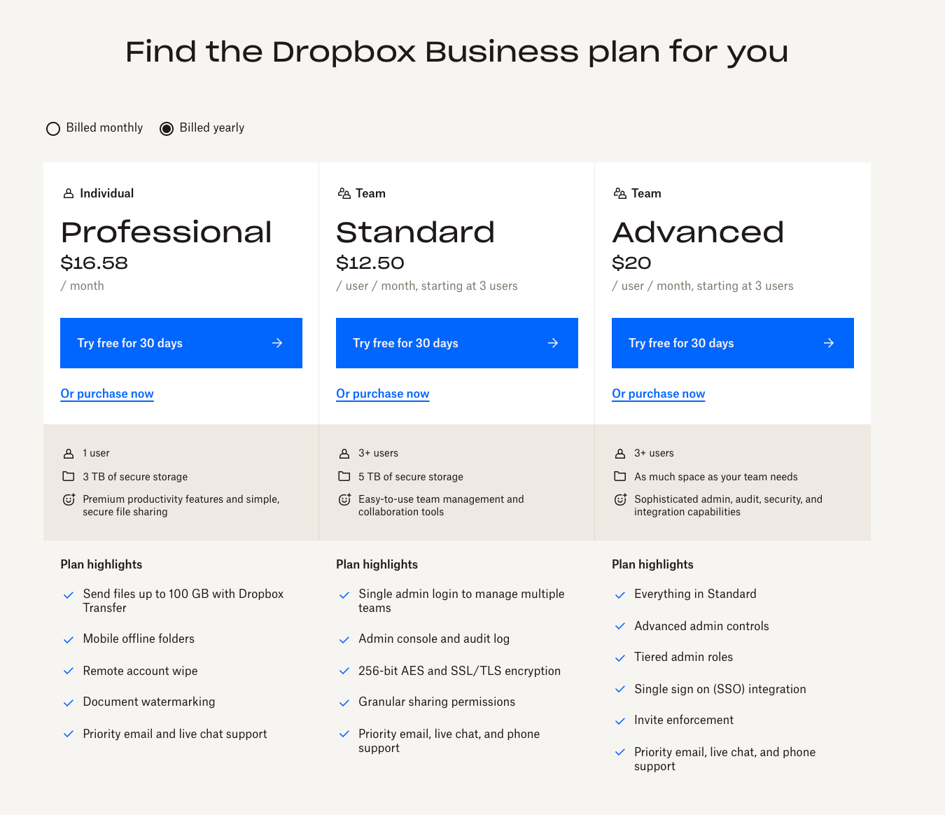Click the team icon on the Advanced card
The height and width of the screenshot is (815, 945).
620,193
